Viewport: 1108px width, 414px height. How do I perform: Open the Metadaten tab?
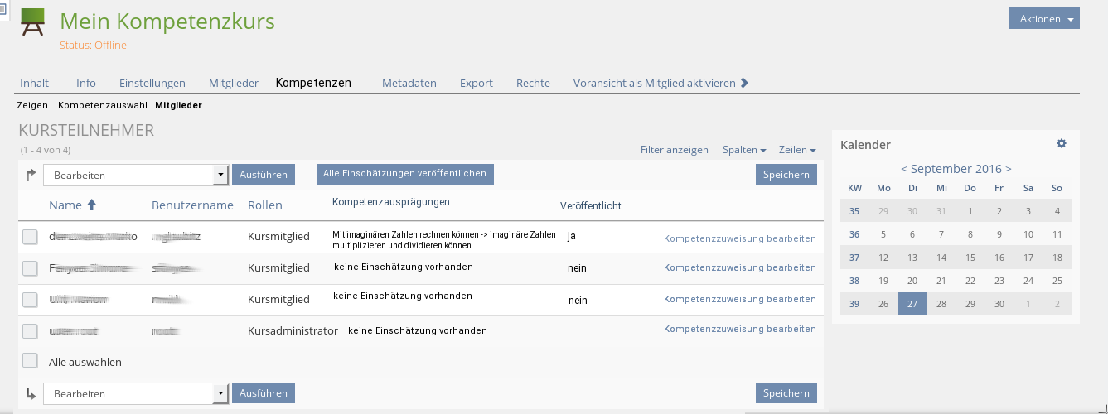(409, 83)
